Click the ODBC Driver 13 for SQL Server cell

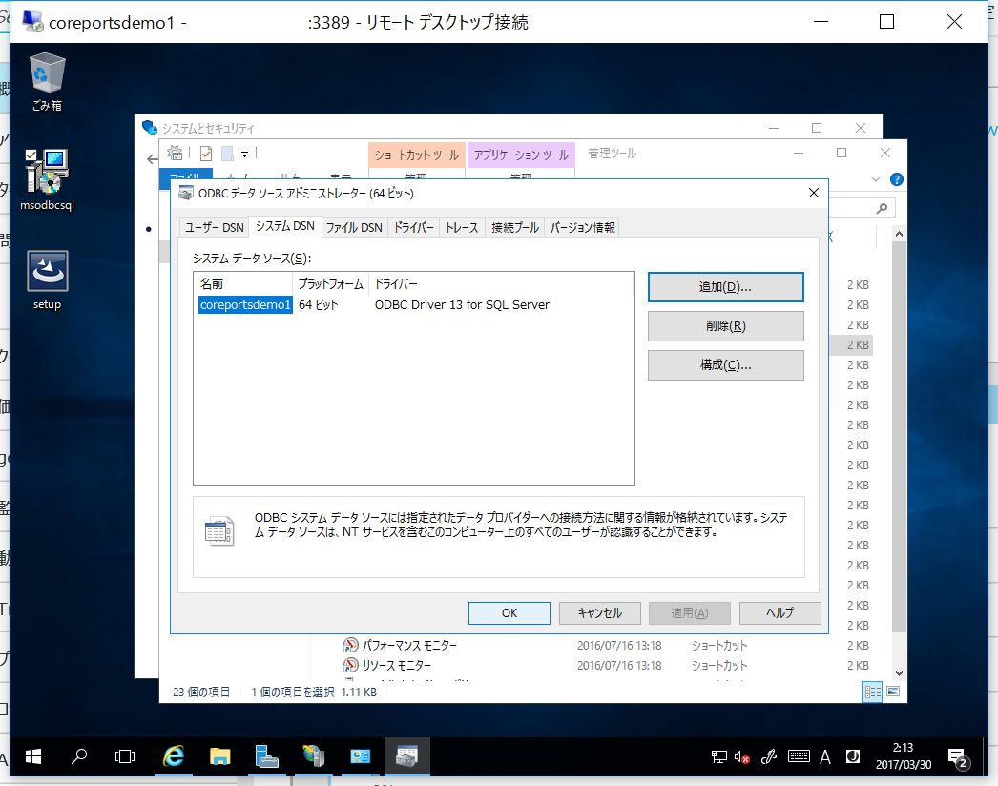coord(462,305)
